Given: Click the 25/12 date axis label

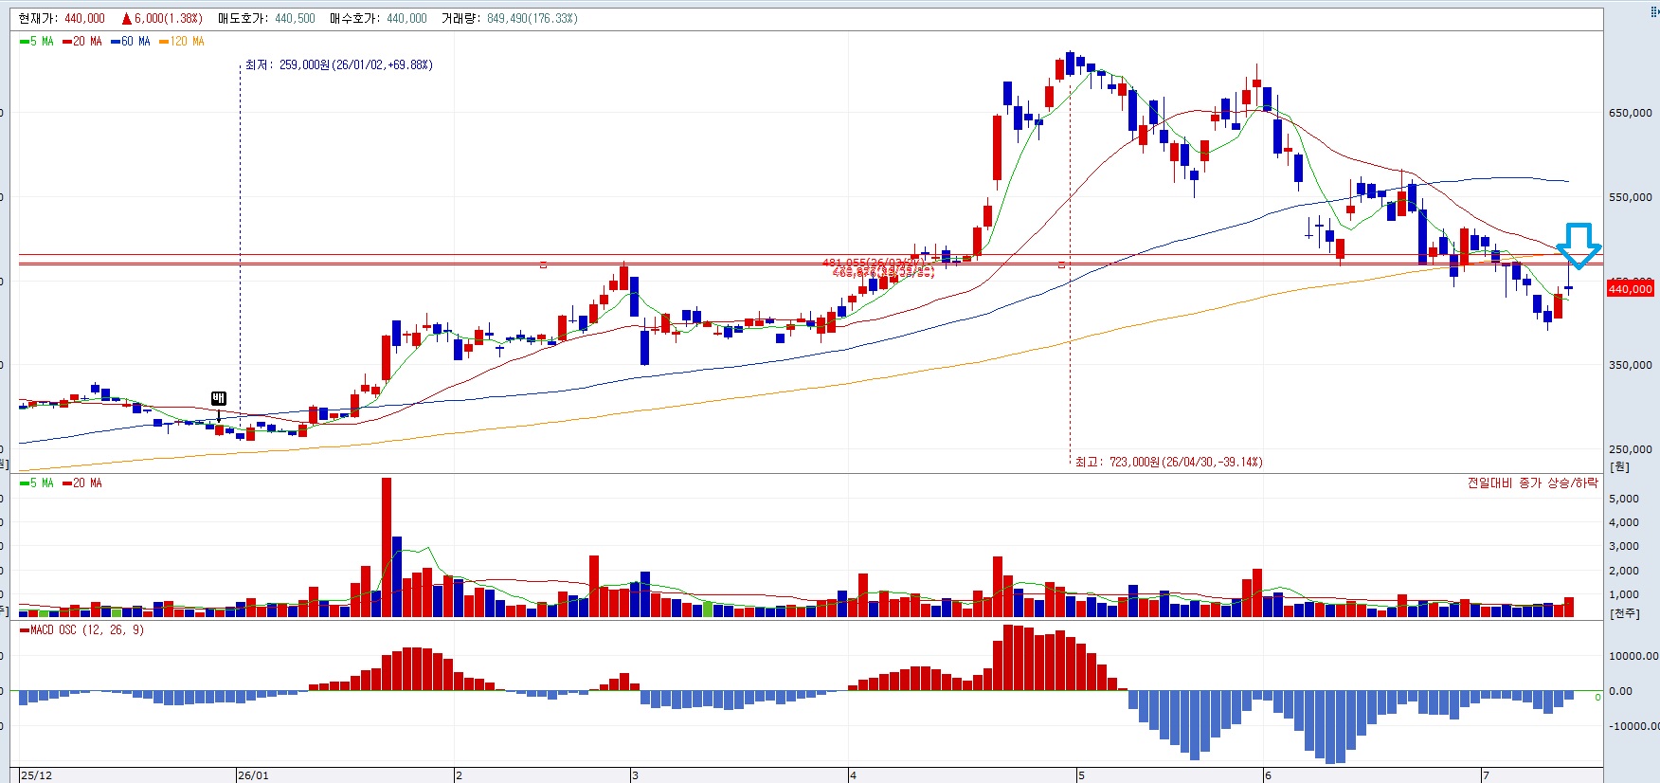Looking at the screenshot, I should click(37, 775).
